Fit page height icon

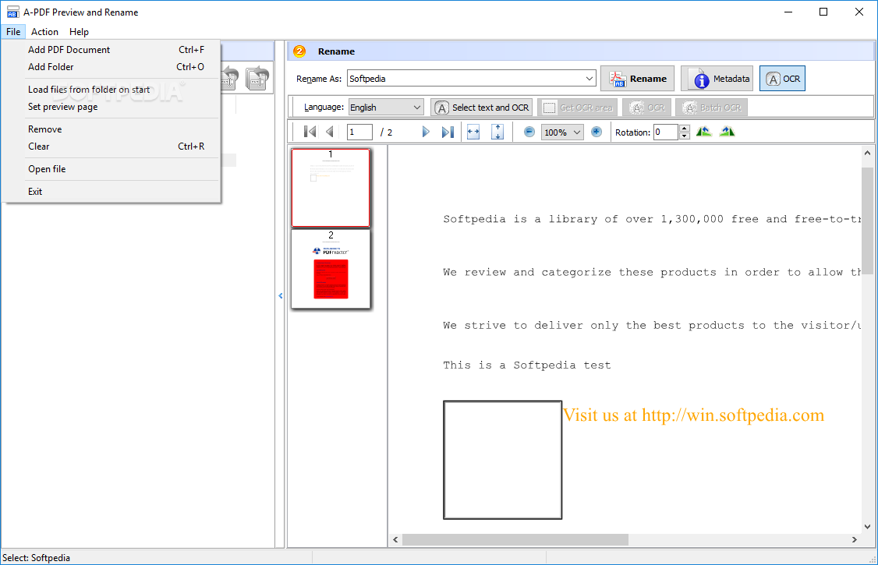[x=497, y=132]
